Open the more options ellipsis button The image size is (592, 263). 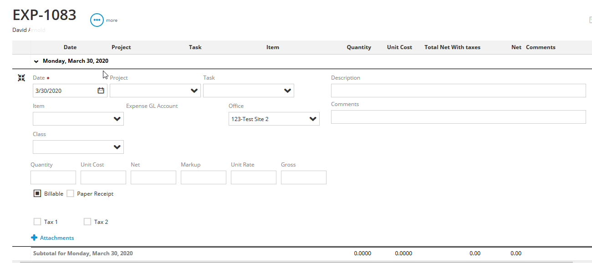click(x=97, y=20)
